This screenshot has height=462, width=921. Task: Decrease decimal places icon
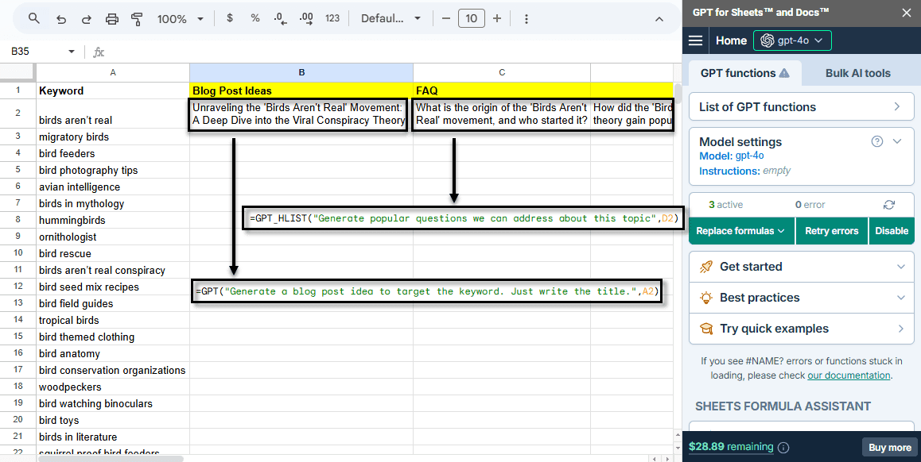(280, 18)
